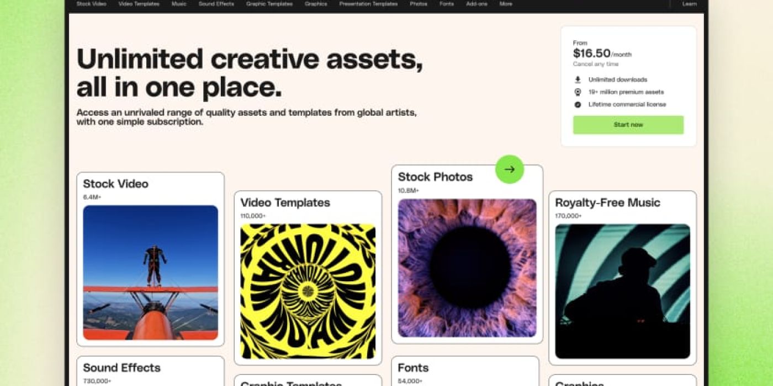Click the "$16.50/month" price text
This screenshot has width=773, height=386.
pyautogui.click(x=602, y=53)
